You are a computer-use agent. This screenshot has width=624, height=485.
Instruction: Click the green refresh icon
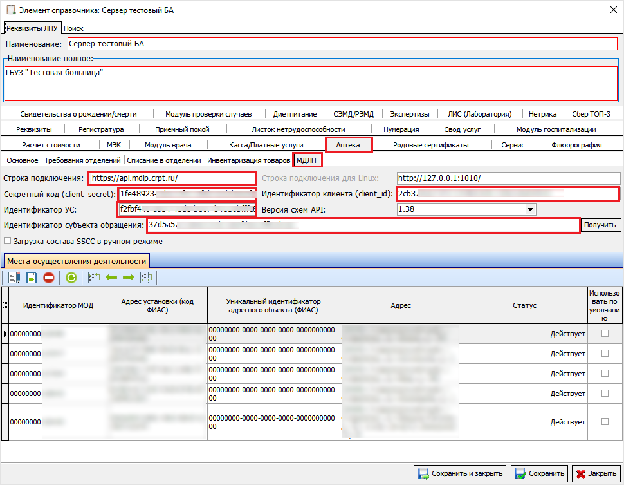click(71, 278)
